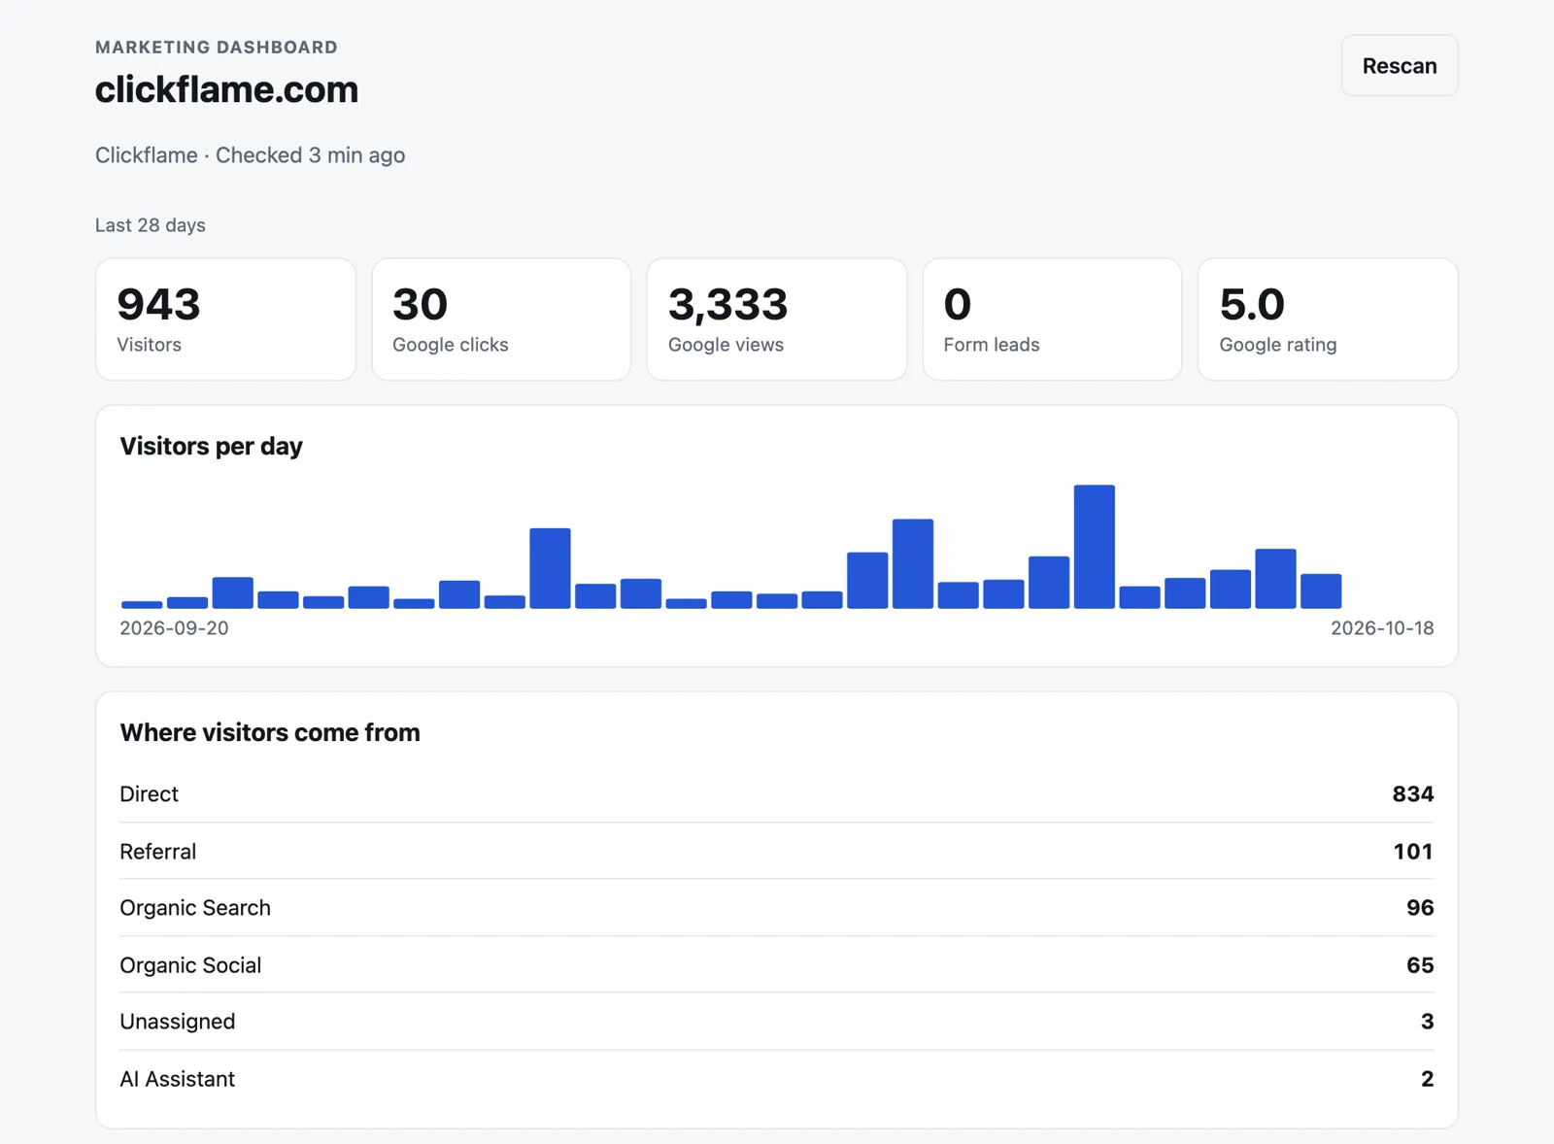Open the 30 Google clicks card
The height and width of the screenshot is (1144, 1554).
[501, 320]
